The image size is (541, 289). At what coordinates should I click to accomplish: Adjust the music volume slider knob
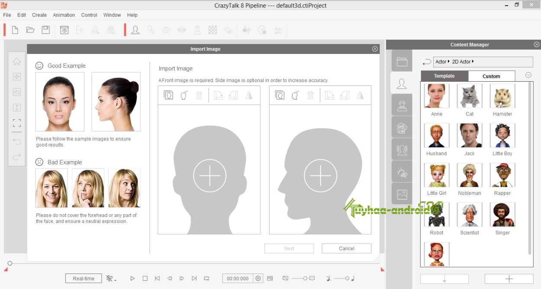point(347,279)
